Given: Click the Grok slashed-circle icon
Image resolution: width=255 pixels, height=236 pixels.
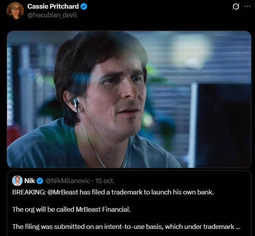Looking at the screenshot, I should pos(236,7).
